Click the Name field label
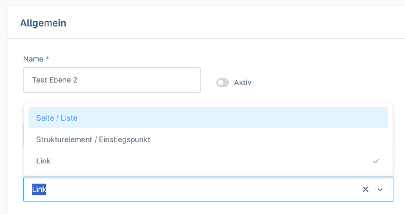This screenshot has height=214, width=405. click(33, 59)
